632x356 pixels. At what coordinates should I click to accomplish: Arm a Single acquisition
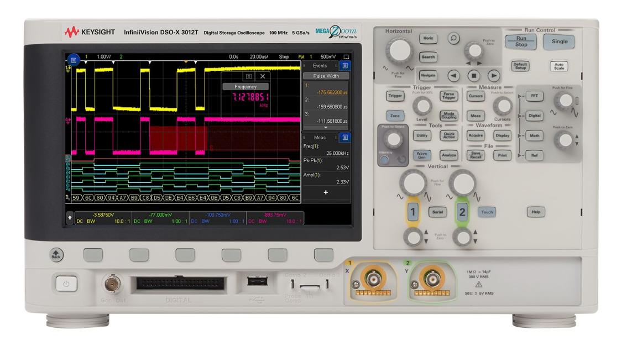click(x=560, y=41)
